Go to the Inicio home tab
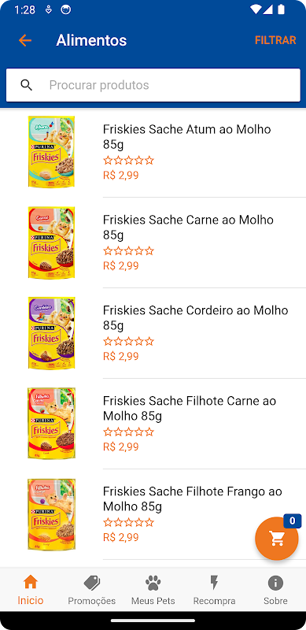The image size is (306, 630). coord(31,590)
